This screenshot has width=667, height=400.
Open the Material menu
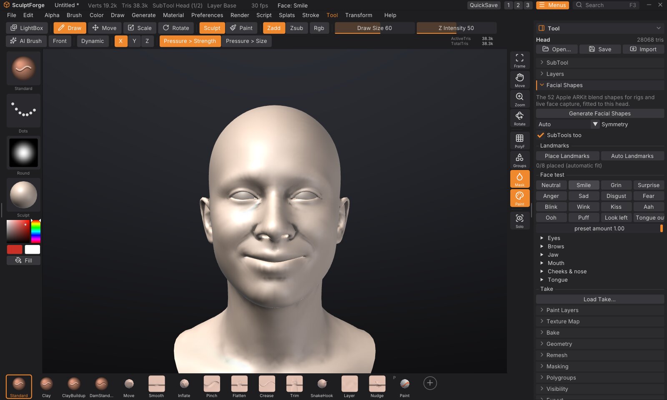[173, 15]
